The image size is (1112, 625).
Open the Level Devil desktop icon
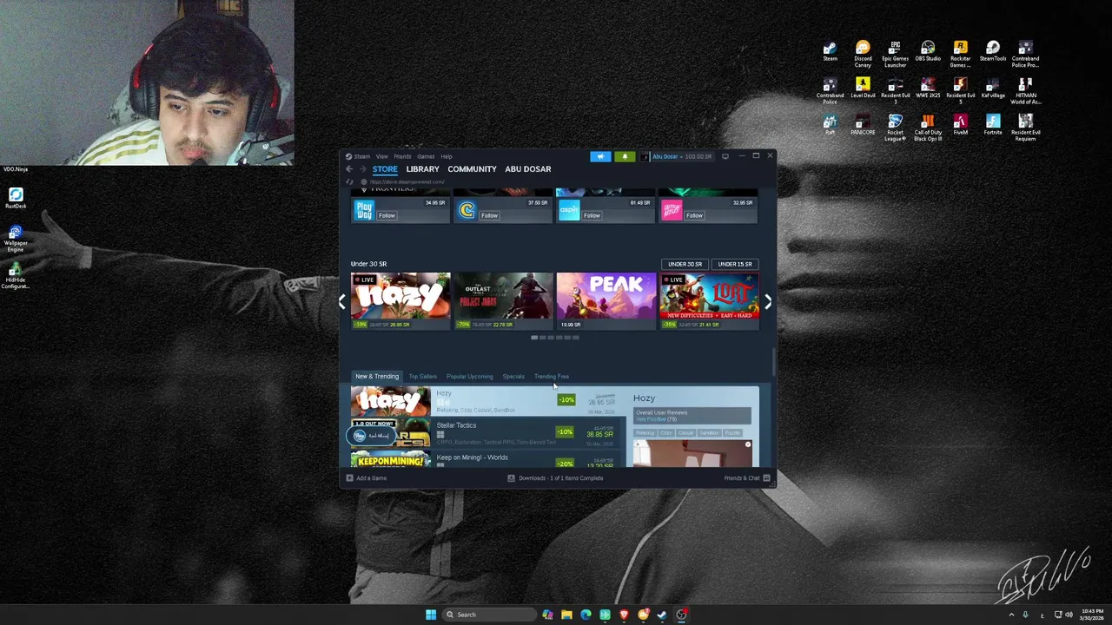click(863, 88)
